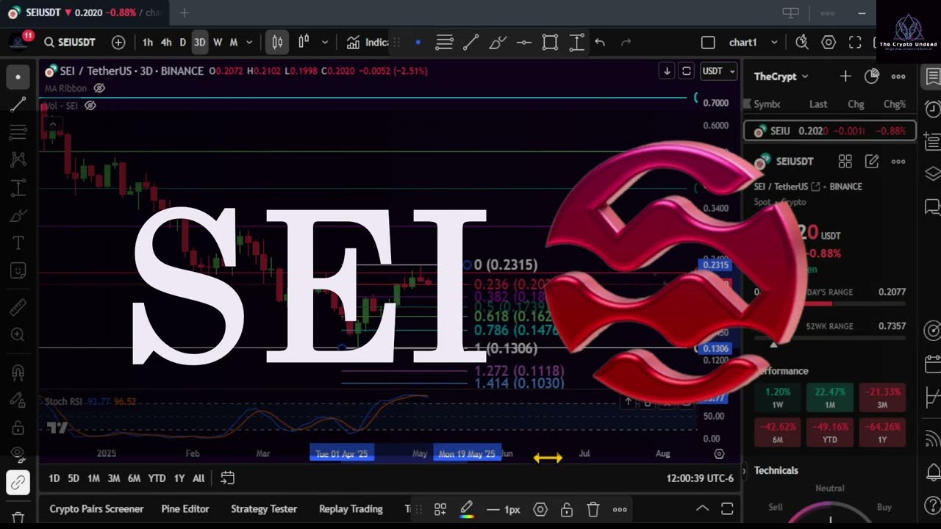This screenshot has height=529, width=941.
Task: Click the horizontal lines template icon in the drawing toolbar
Action: coord(444,43)
